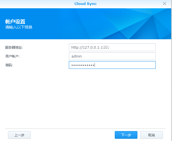Click the Cloud Sync window title
The width and height of the screenshot is (172, 141).
coord(85,4)
